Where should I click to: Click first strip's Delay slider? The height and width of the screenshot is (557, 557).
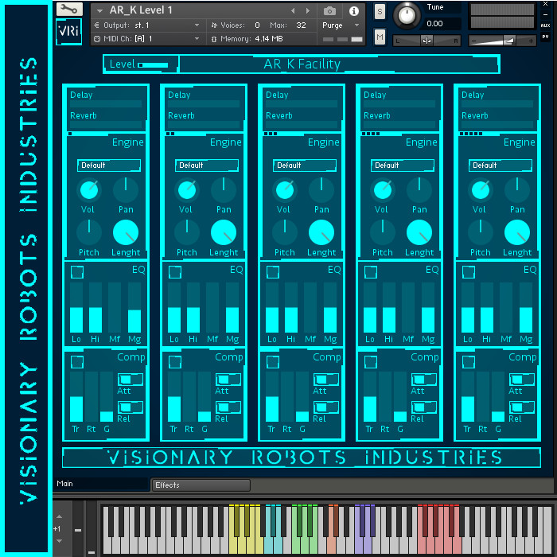(x=106, y=103)
